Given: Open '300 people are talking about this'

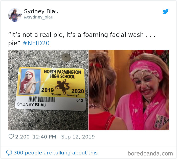Looking at the screenshot, I should [56, 153].
